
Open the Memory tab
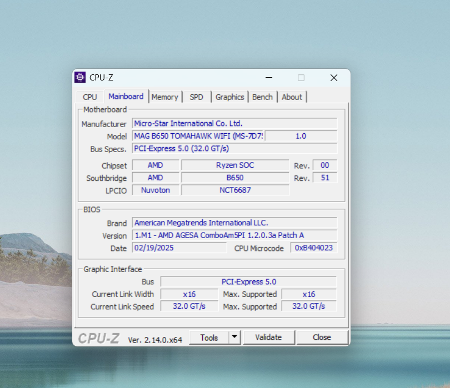pos(164,97)
